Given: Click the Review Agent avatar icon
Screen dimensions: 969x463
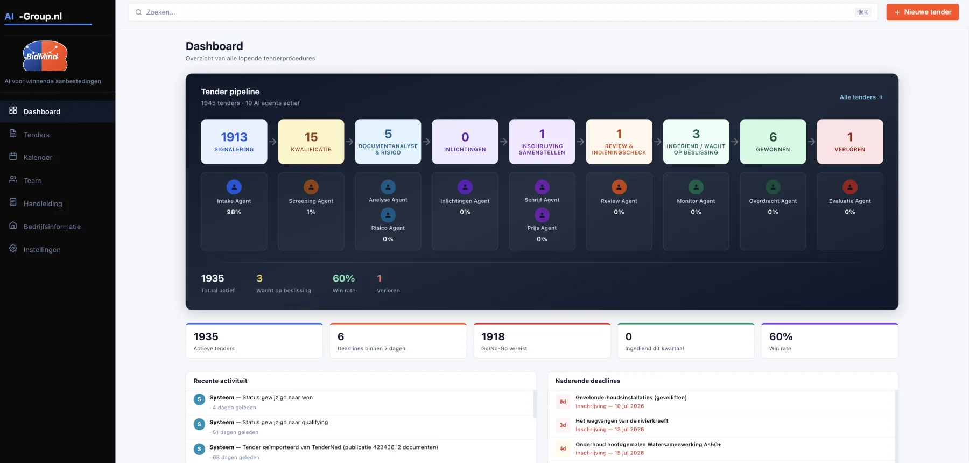Looking at the screenshot, I should [619, 187].
